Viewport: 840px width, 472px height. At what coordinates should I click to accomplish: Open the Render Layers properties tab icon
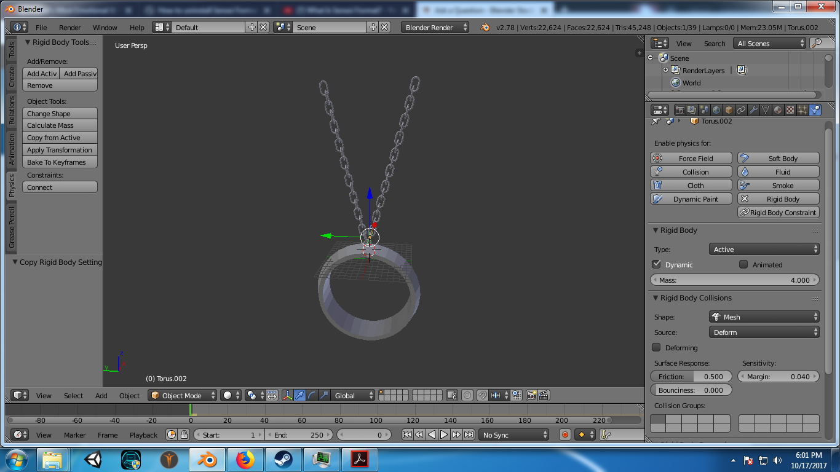692,110
